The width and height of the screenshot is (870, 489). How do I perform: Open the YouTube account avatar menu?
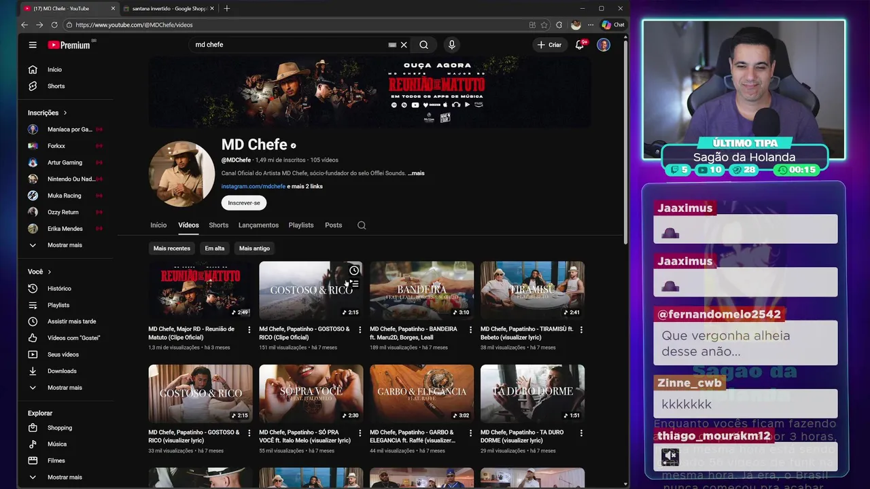(x=604, y=45)
